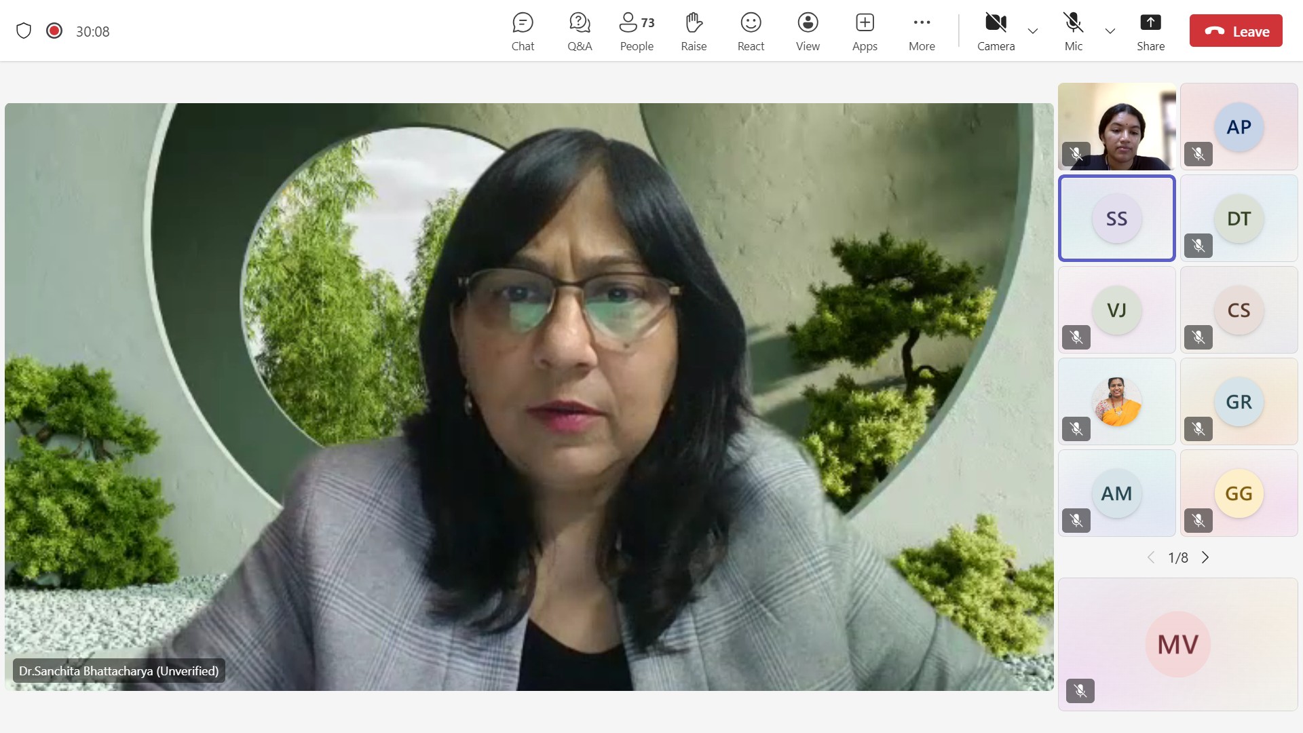Unmute the Mic
This screenshot has width=1303, height=733.
[1073, 31]
